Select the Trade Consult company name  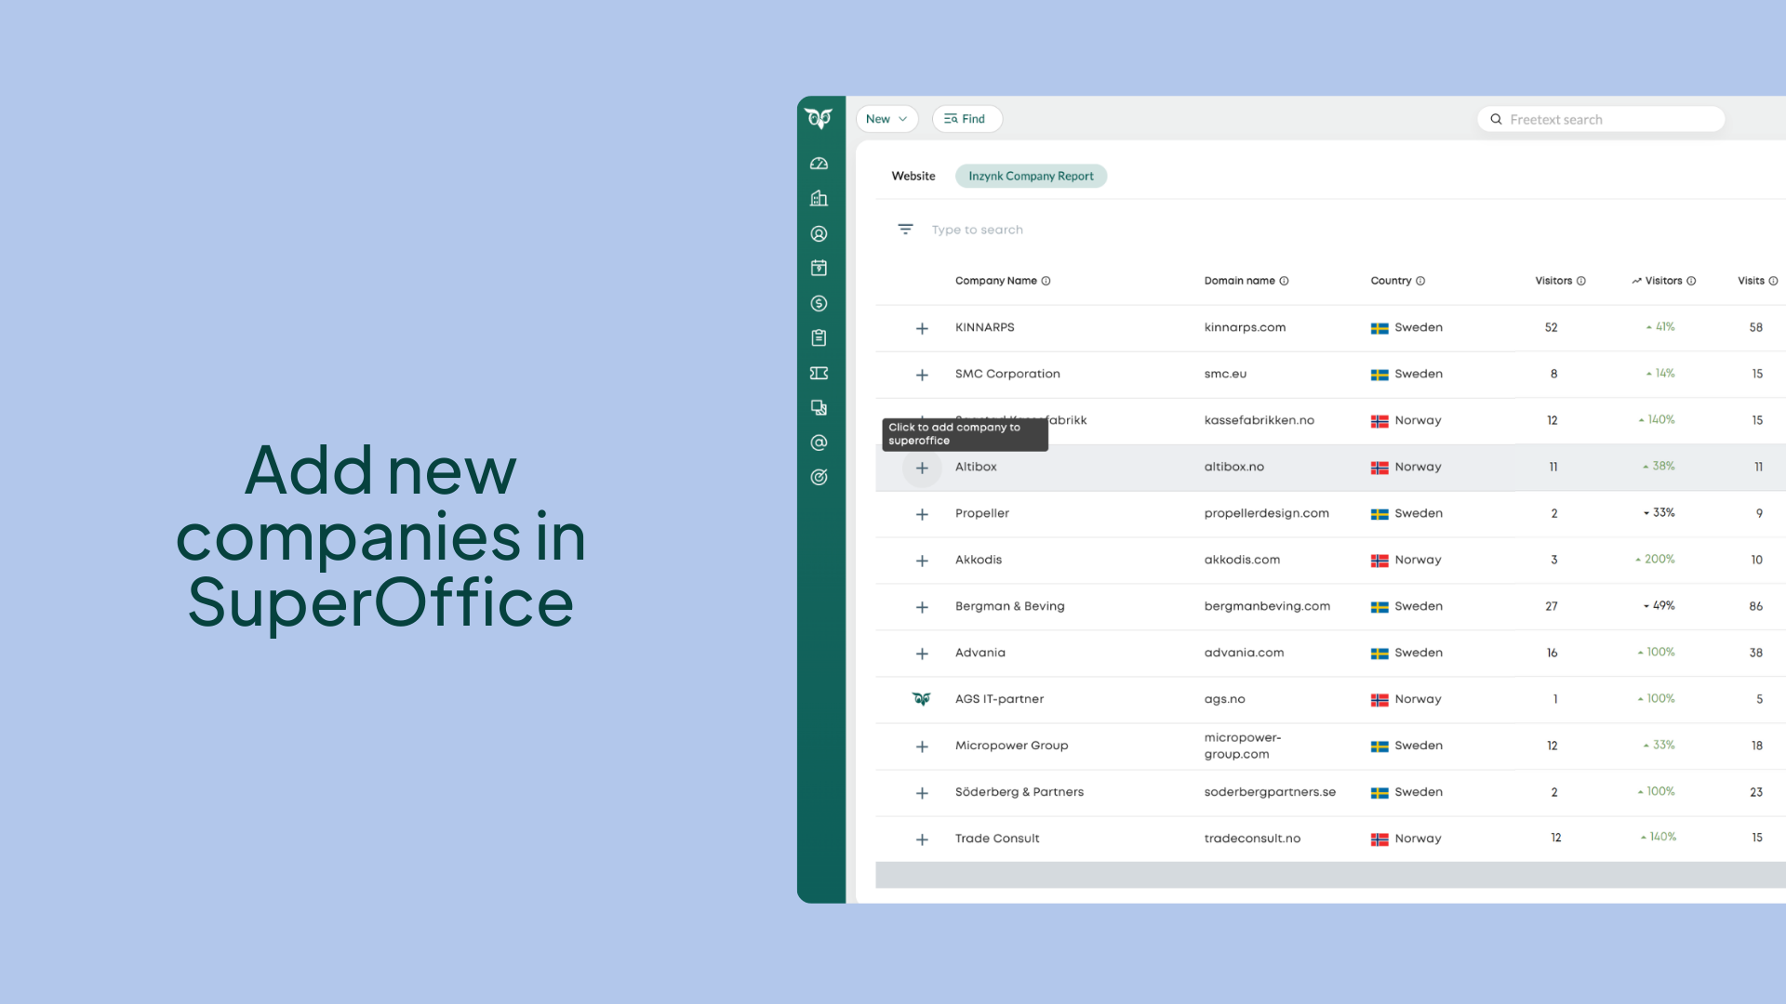click(997, 839)
